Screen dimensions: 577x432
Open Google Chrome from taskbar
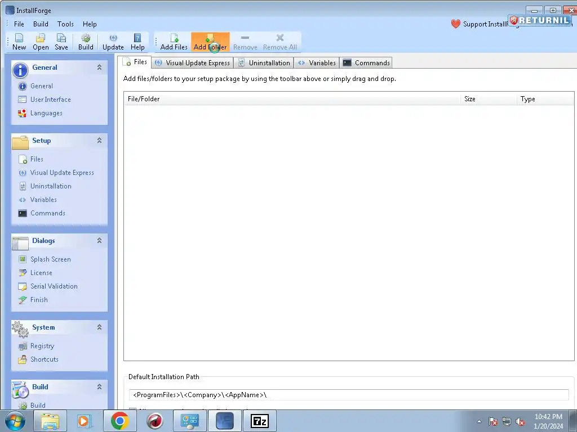[120, 421]
